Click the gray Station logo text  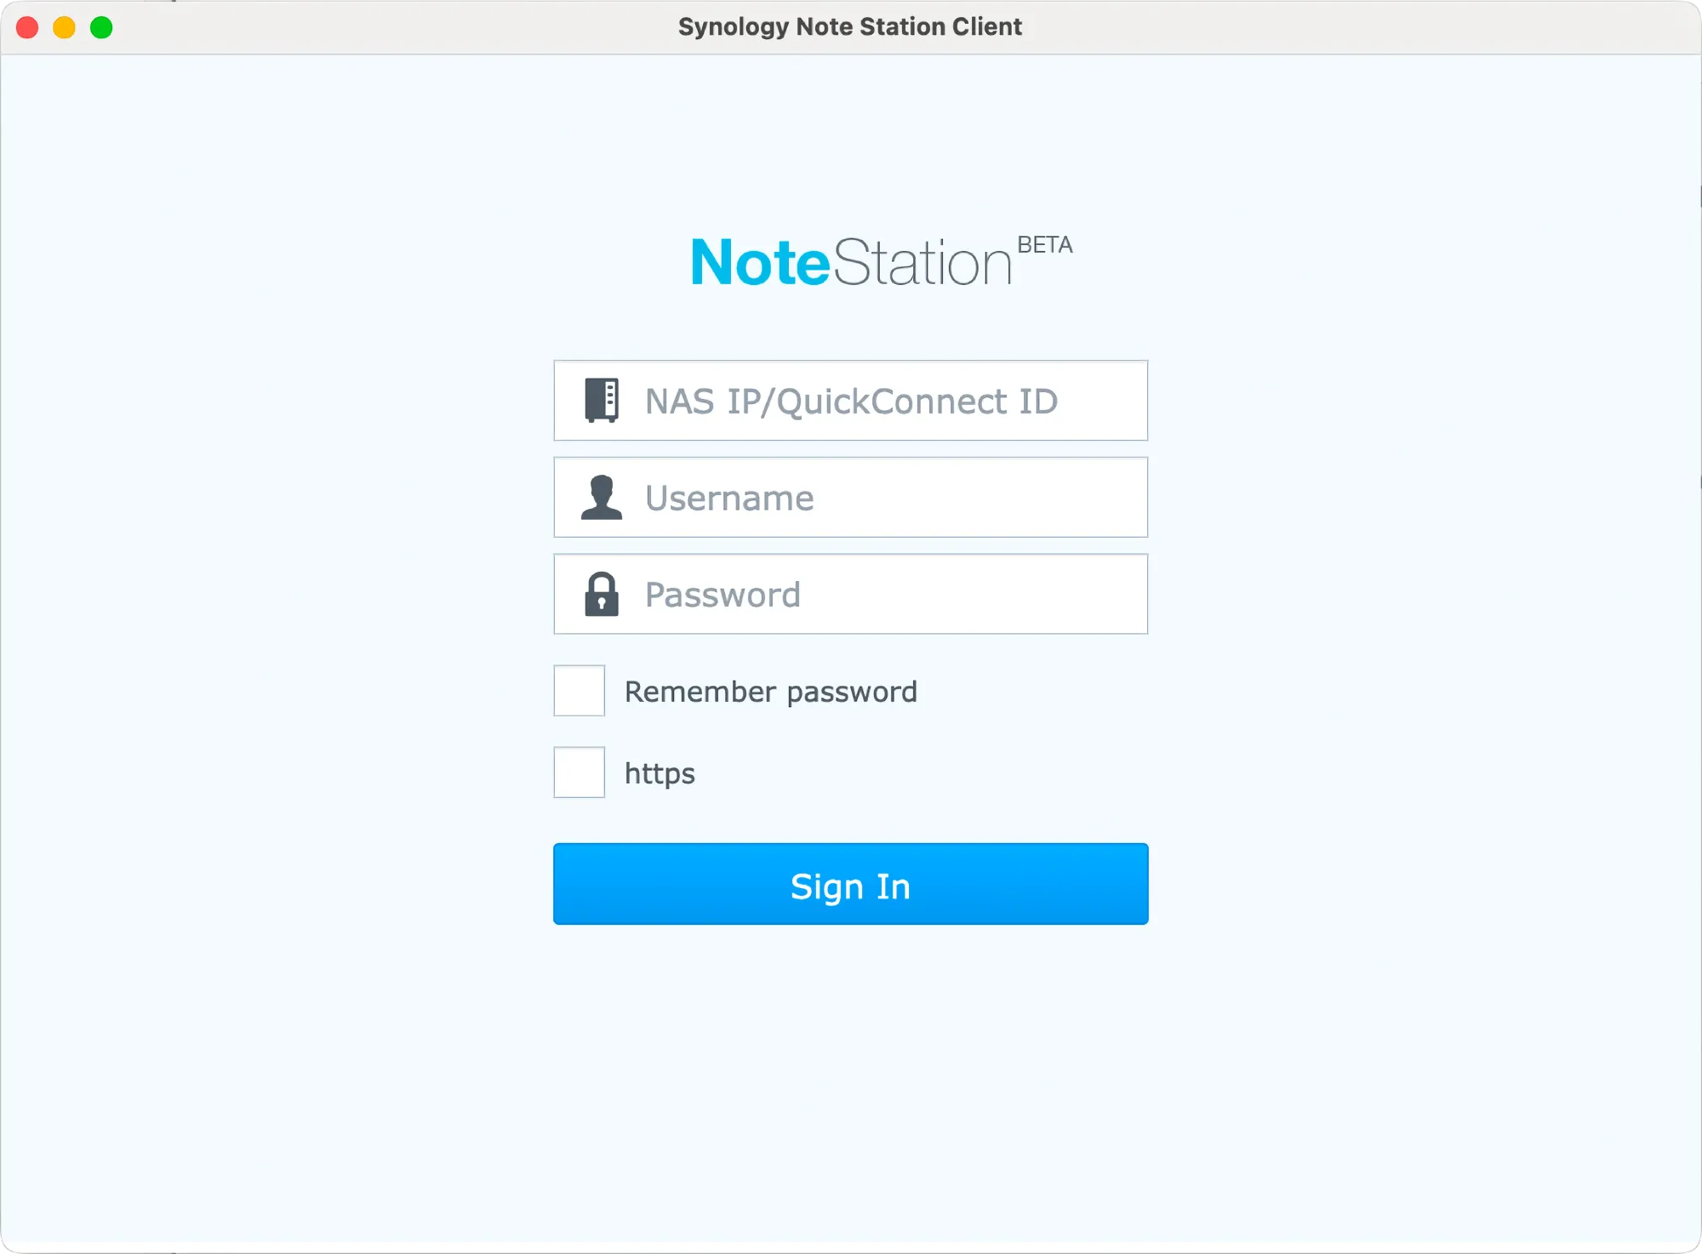pos(922,263)
